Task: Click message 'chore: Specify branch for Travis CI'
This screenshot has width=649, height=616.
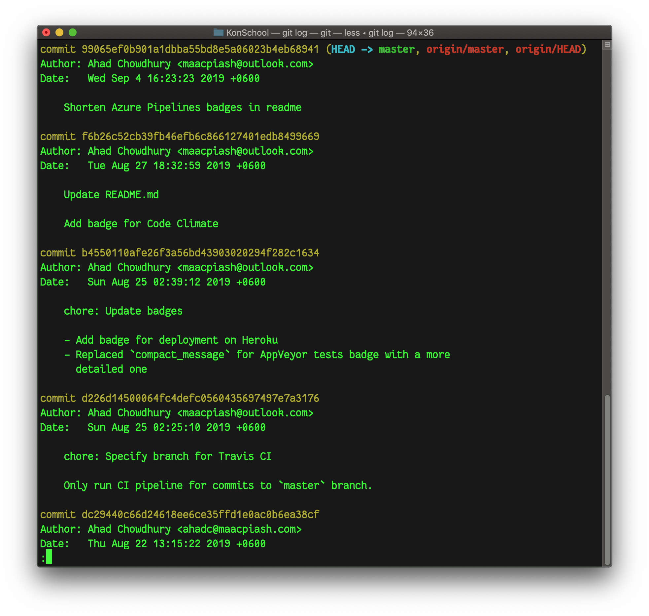Action: 168,456
